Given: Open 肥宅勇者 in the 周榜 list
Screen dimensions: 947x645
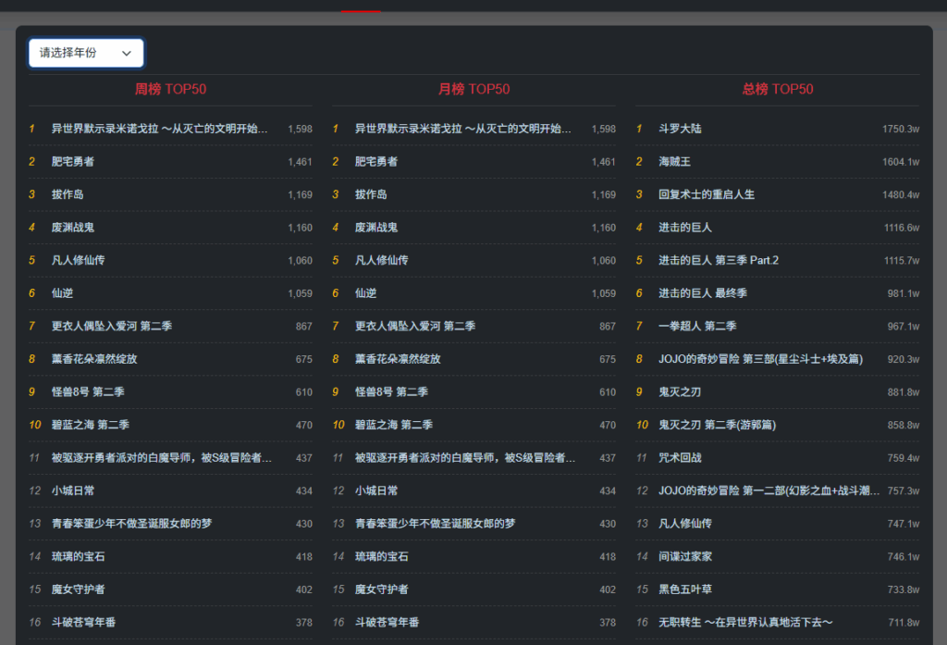Looking at the screenshot, I should 72,161.
